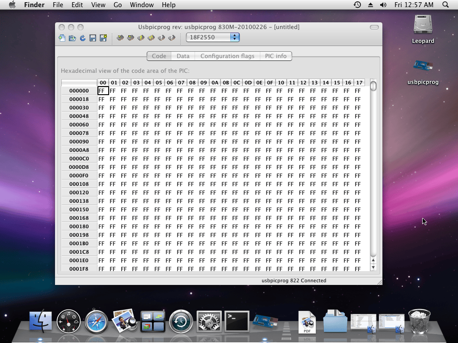Open the Finder menu

point(34,5)
